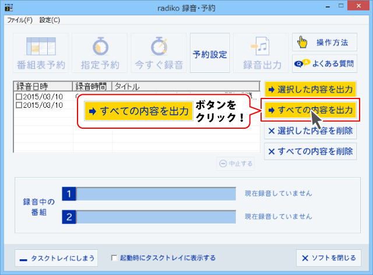Open 指定予約 timer reservation
This screenshot has height=275, width=373.
(100, 53)
